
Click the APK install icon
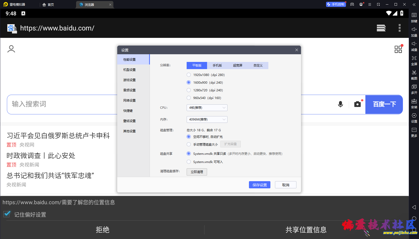(414, 101)
